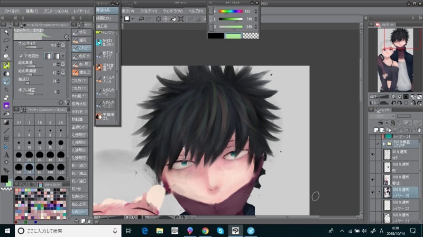Open ファイル(F) menu

click(12, 11)
